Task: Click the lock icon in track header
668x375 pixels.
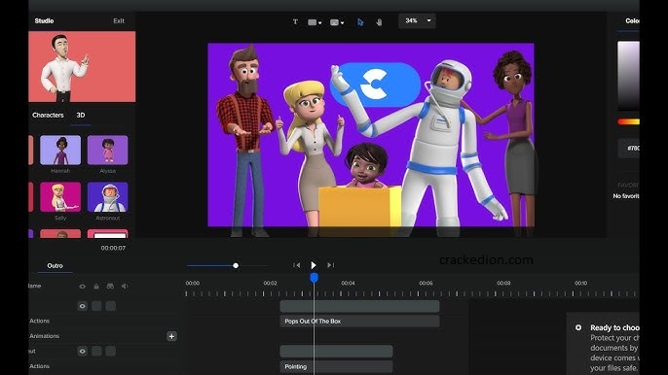Action: tap(96, 287)
